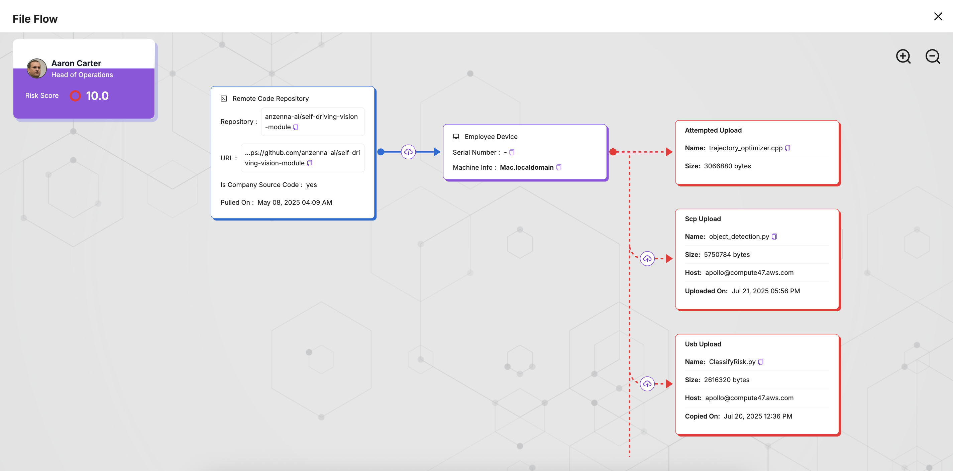
Task: Click the 10.0 risk score value
Action: click(x=97, y=96)
